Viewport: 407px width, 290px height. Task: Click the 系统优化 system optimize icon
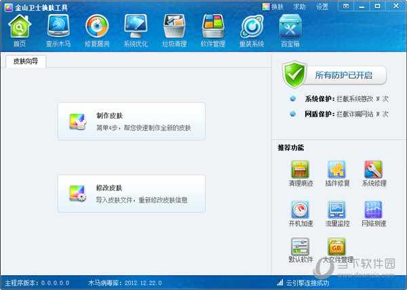[x=136, y=26]
